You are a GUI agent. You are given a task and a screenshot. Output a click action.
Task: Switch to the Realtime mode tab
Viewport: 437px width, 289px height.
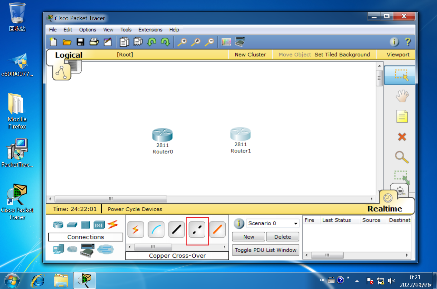point(385,209)
